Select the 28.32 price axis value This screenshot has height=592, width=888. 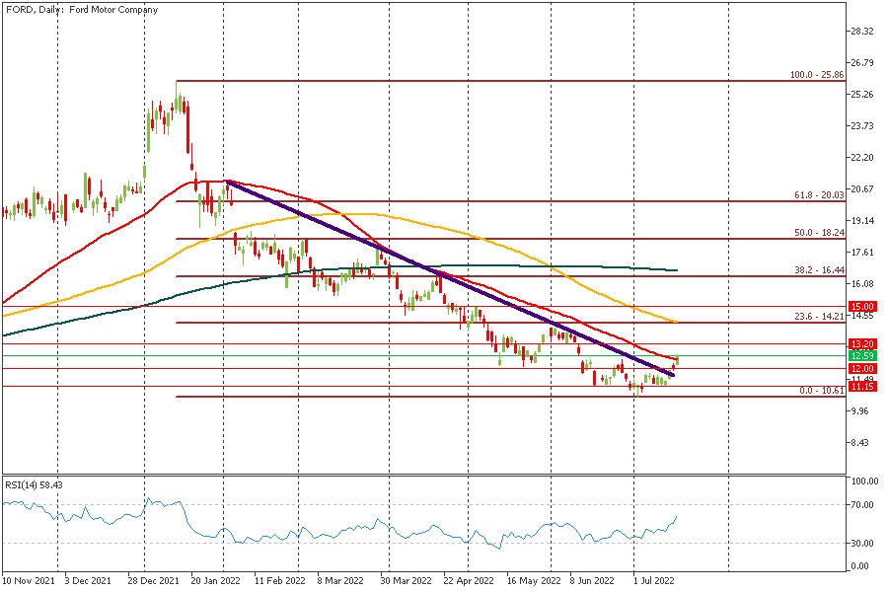(x=862, y=32)
